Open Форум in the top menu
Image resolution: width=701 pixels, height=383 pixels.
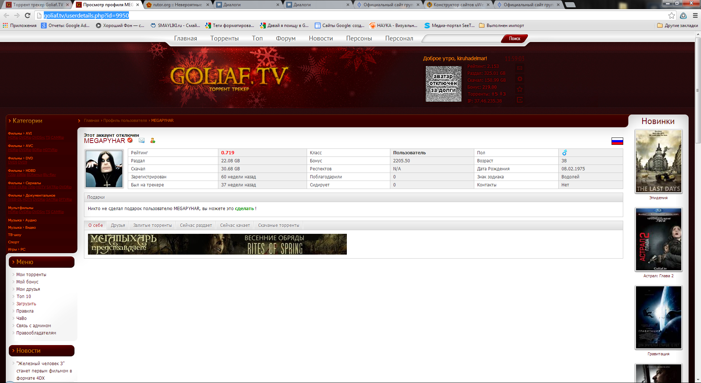click(286, 38)
